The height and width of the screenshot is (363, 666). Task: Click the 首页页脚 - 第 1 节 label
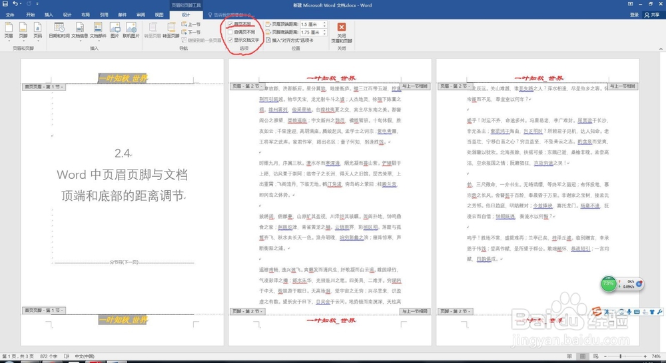click(x=43, y=310)
